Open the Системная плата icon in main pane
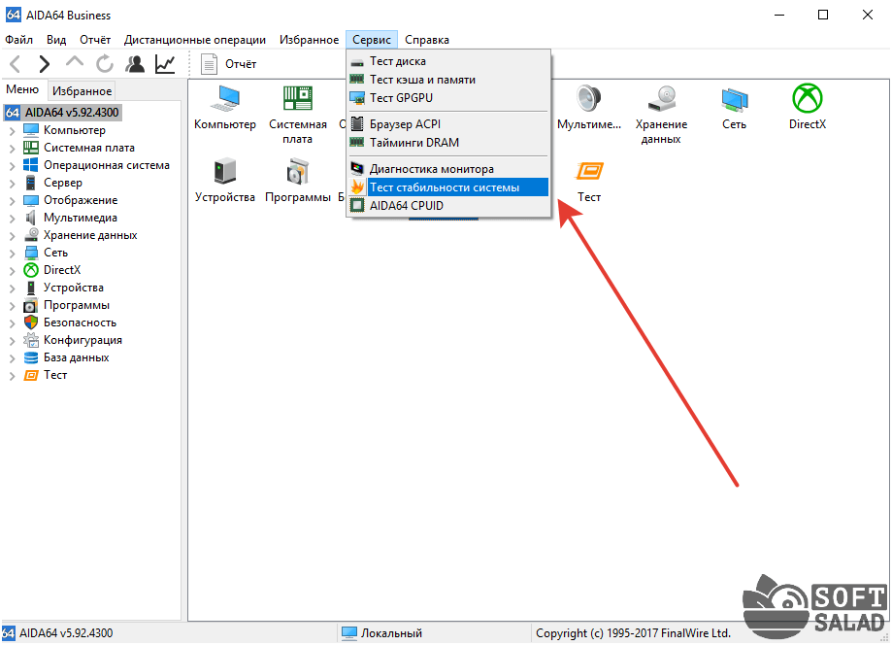Image resolution: width=892 pixels, height=645 pixels. click(298, 114)
